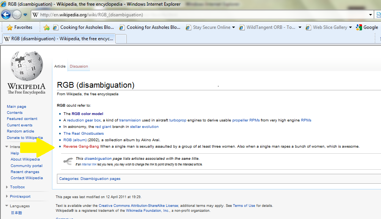Open the Favorites star button
Viewport: 381px width, 219px height.
[x=20, y=27]
